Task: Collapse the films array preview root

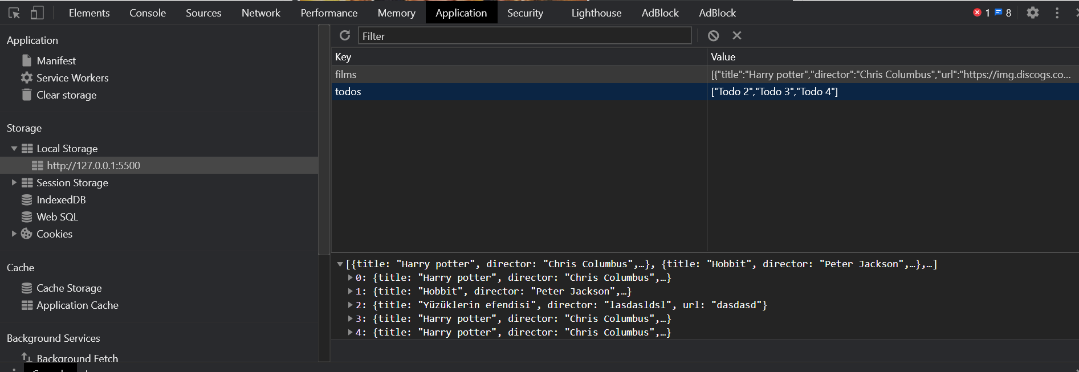Action: click(x=340, y=264)
